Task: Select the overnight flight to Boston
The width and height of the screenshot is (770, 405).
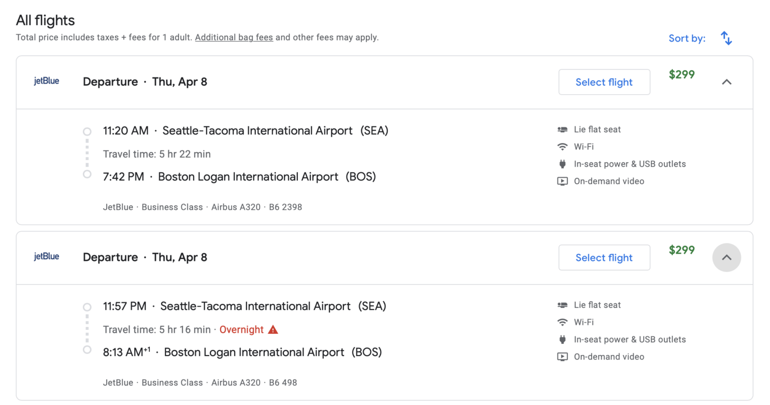Action: (x=604, y=257)
